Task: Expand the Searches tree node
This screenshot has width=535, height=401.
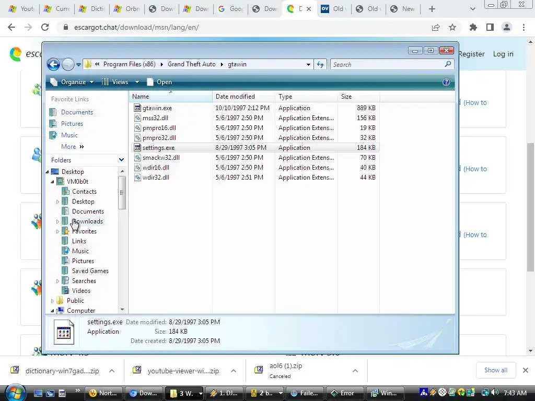Action: tap(57, 281)
